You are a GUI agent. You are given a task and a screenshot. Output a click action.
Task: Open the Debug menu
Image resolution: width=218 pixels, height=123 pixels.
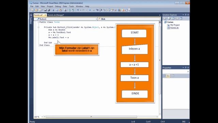58,6
